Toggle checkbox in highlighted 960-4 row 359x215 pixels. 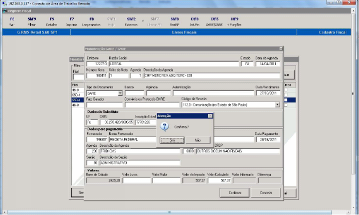pos(285,100)
